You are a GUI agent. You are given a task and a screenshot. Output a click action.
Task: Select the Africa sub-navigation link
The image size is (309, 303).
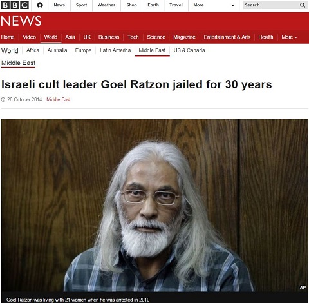pos(33,50)
